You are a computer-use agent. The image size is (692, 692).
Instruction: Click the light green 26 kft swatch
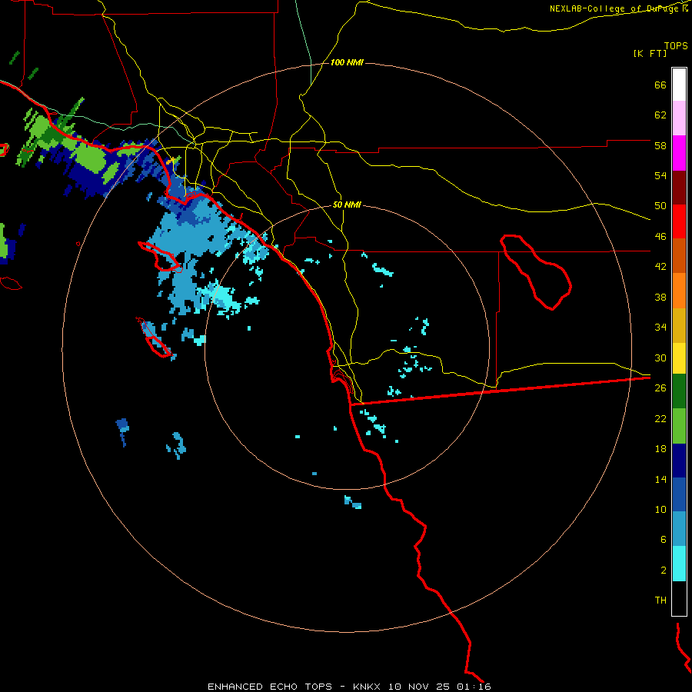coord(679,426)
